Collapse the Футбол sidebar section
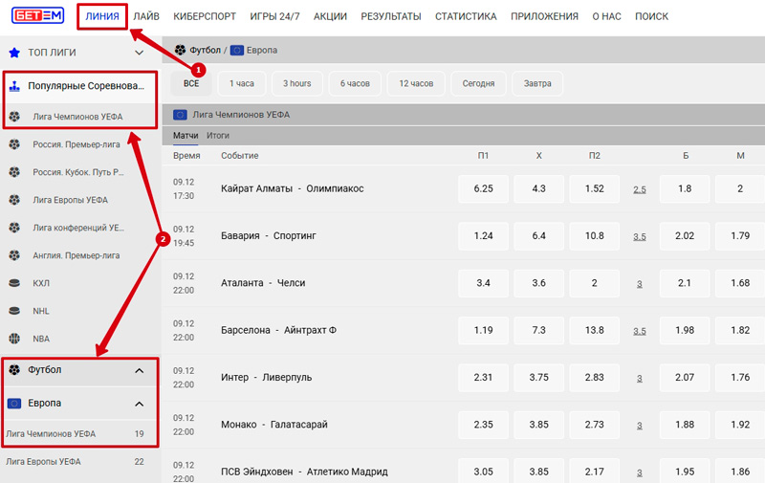 [x=139, y=370]
